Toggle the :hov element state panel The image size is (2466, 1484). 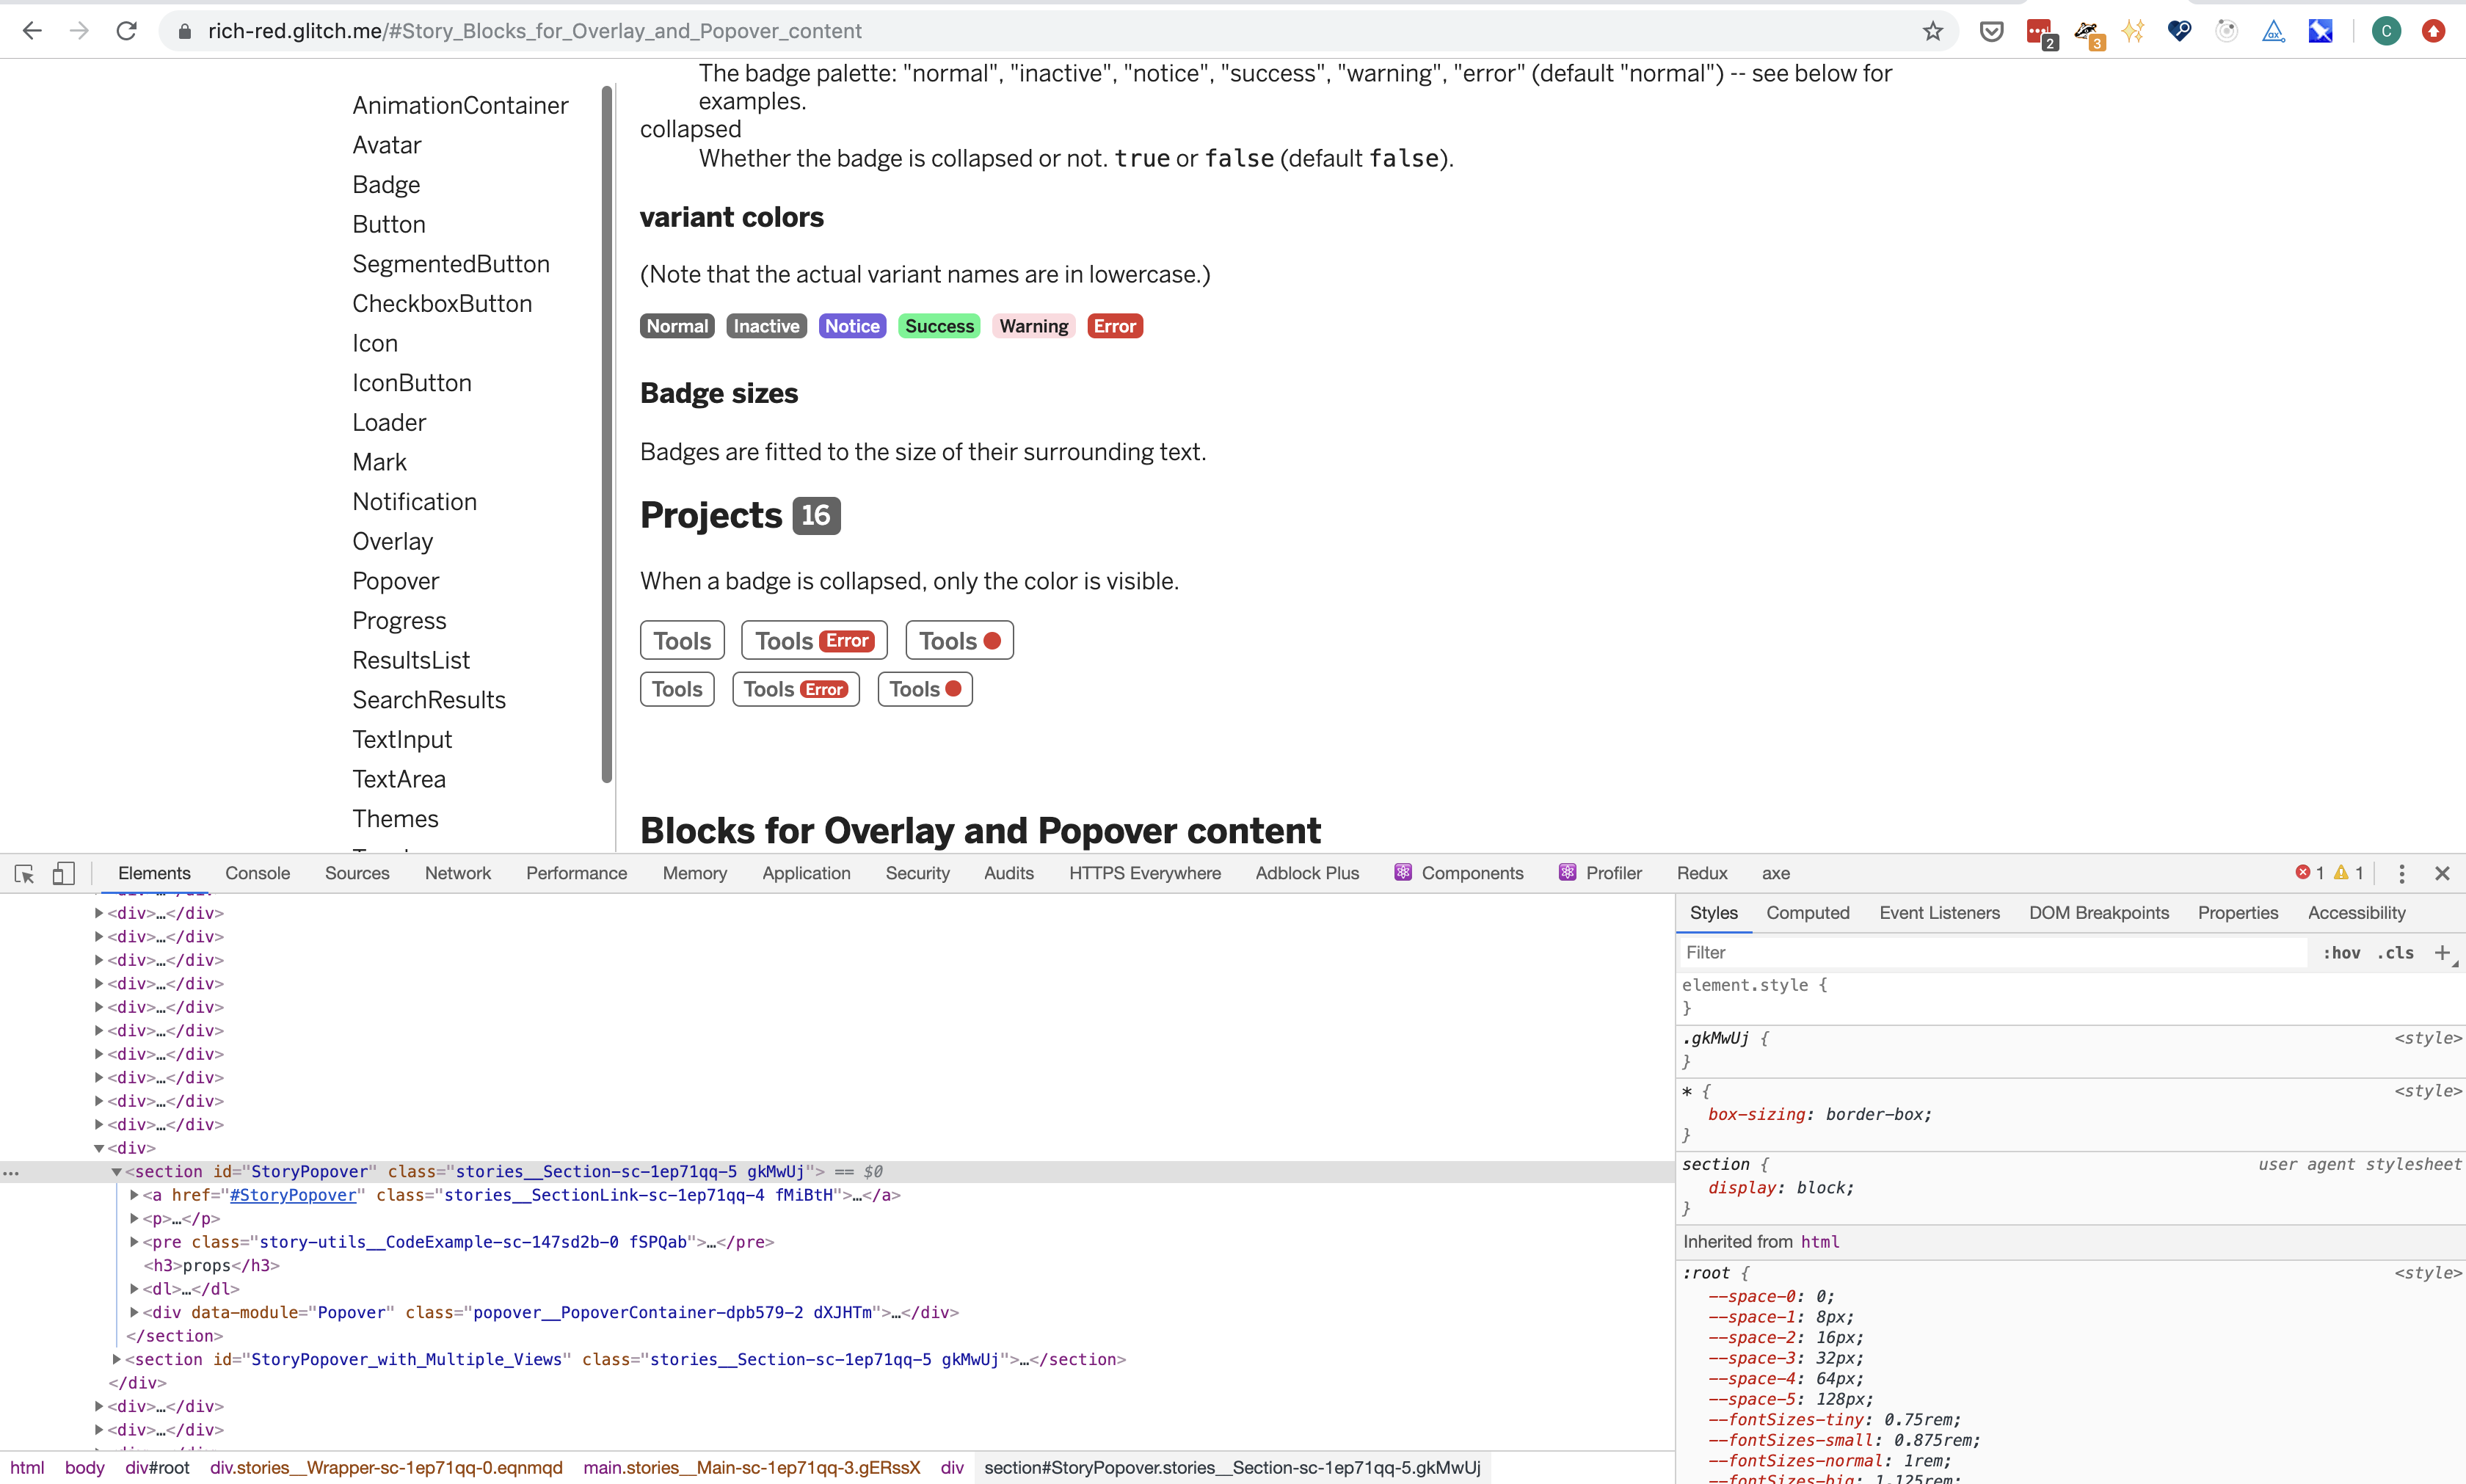click(x=2341, y=953)
